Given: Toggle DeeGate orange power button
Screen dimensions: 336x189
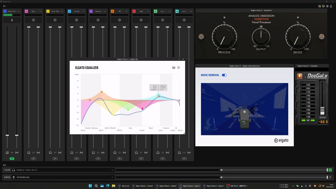Looking at the screenshot, I should click(x=300, y=76).
